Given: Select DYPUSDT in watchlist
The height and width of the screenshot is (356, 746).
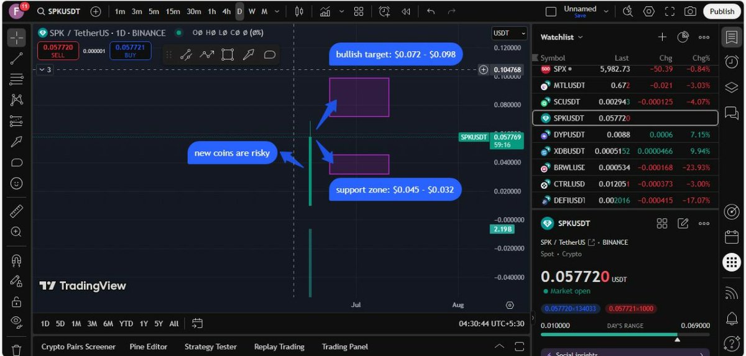Looking at the screenshot, I should point(625,134).
